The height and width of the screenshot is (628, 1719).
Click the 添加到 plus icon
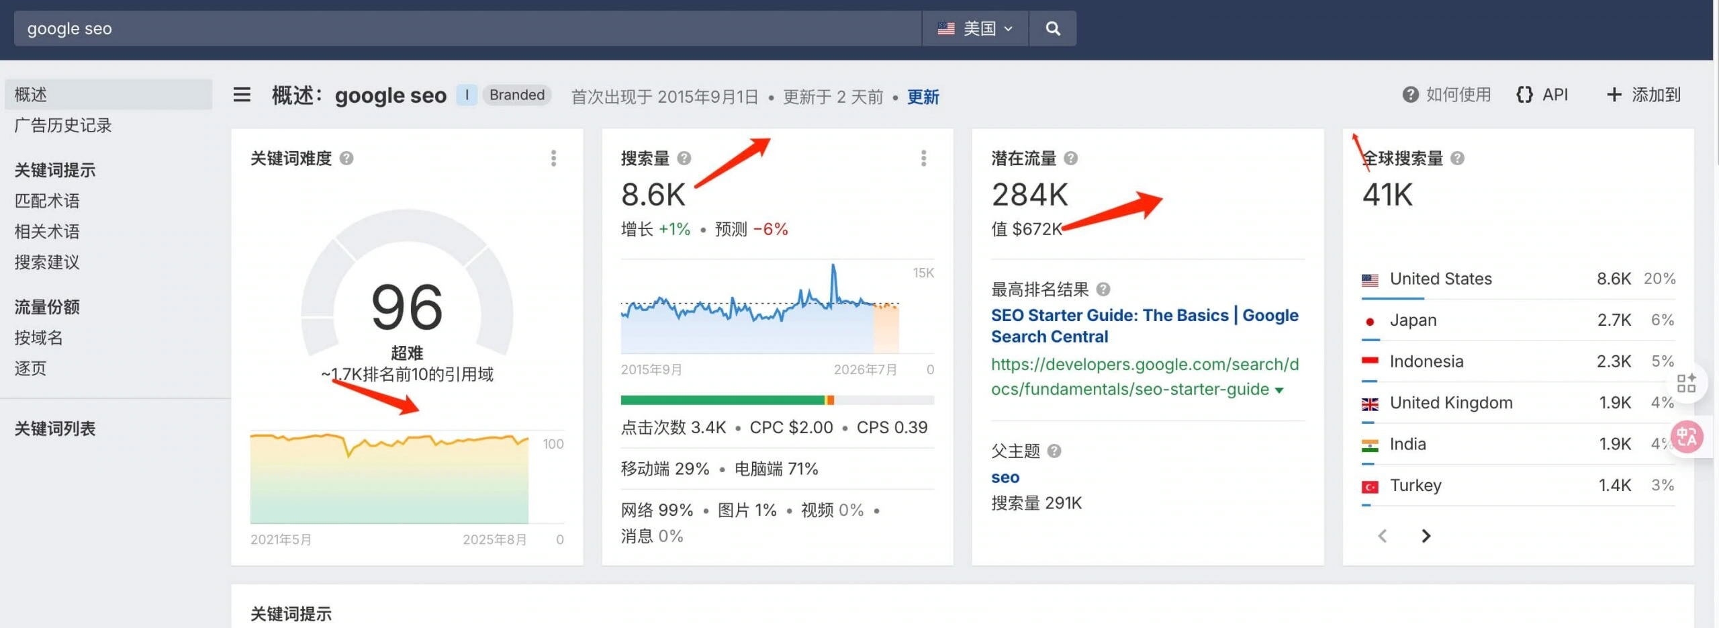click(1614, 95)
